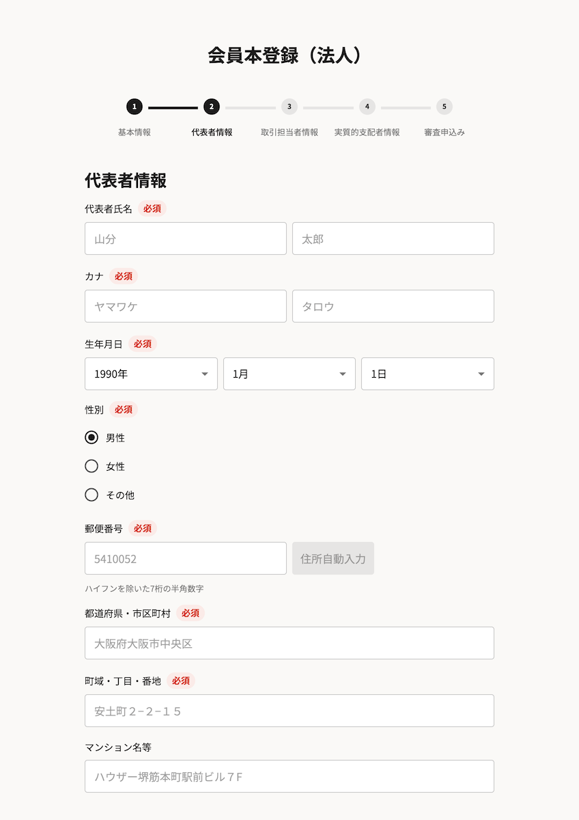The width and height of the screenshot is (579, 820).
Task: Select the 男性 radio button
Action: (x=91, y=437)
